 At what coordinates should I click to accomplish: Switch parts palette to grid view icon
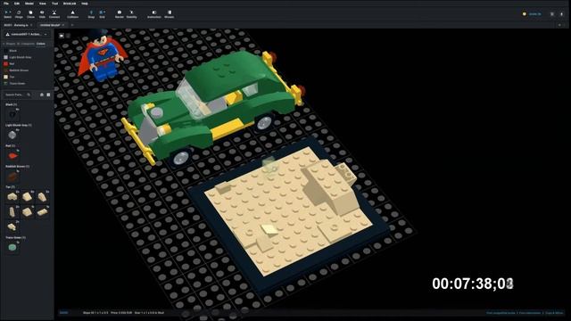[x=48, y=95]
